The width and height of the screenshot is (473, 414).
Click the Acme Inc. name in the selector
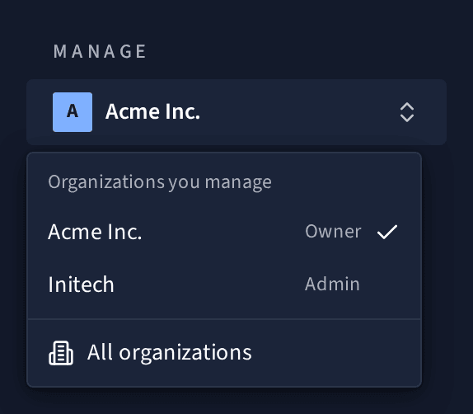point(152,111)
